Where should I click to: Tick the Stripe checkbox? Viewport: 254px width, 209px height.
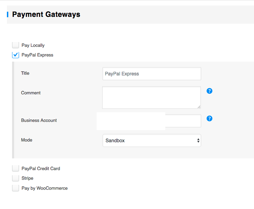[x=16, y=178]
